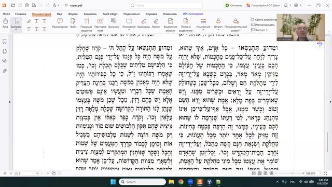Image resolution: width=332 pixels, height=187 pixels.
Task: Click the vertical document scrollbar thumb
Action: pos(327,142)
